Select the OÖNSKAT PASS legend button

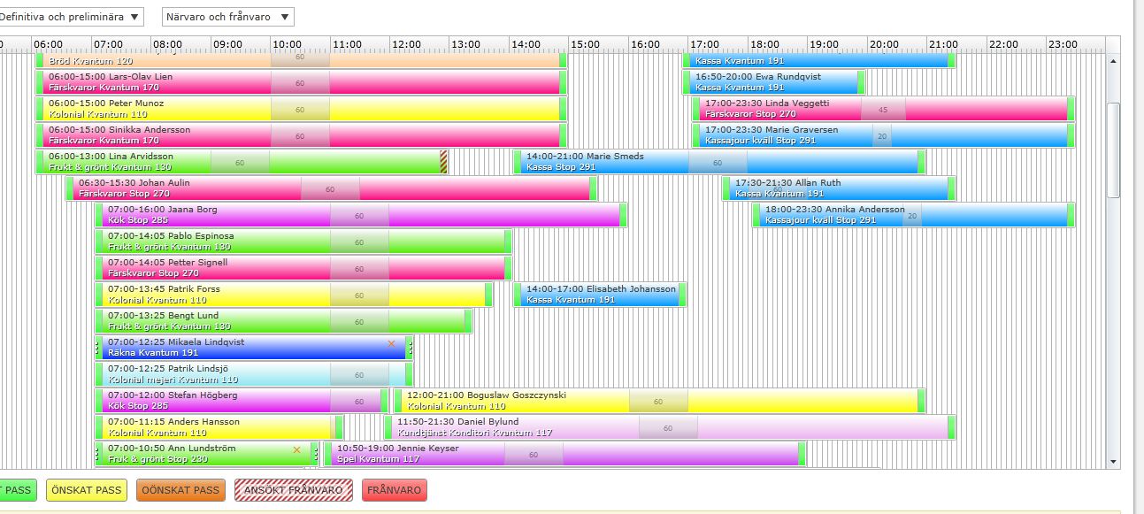181,490
